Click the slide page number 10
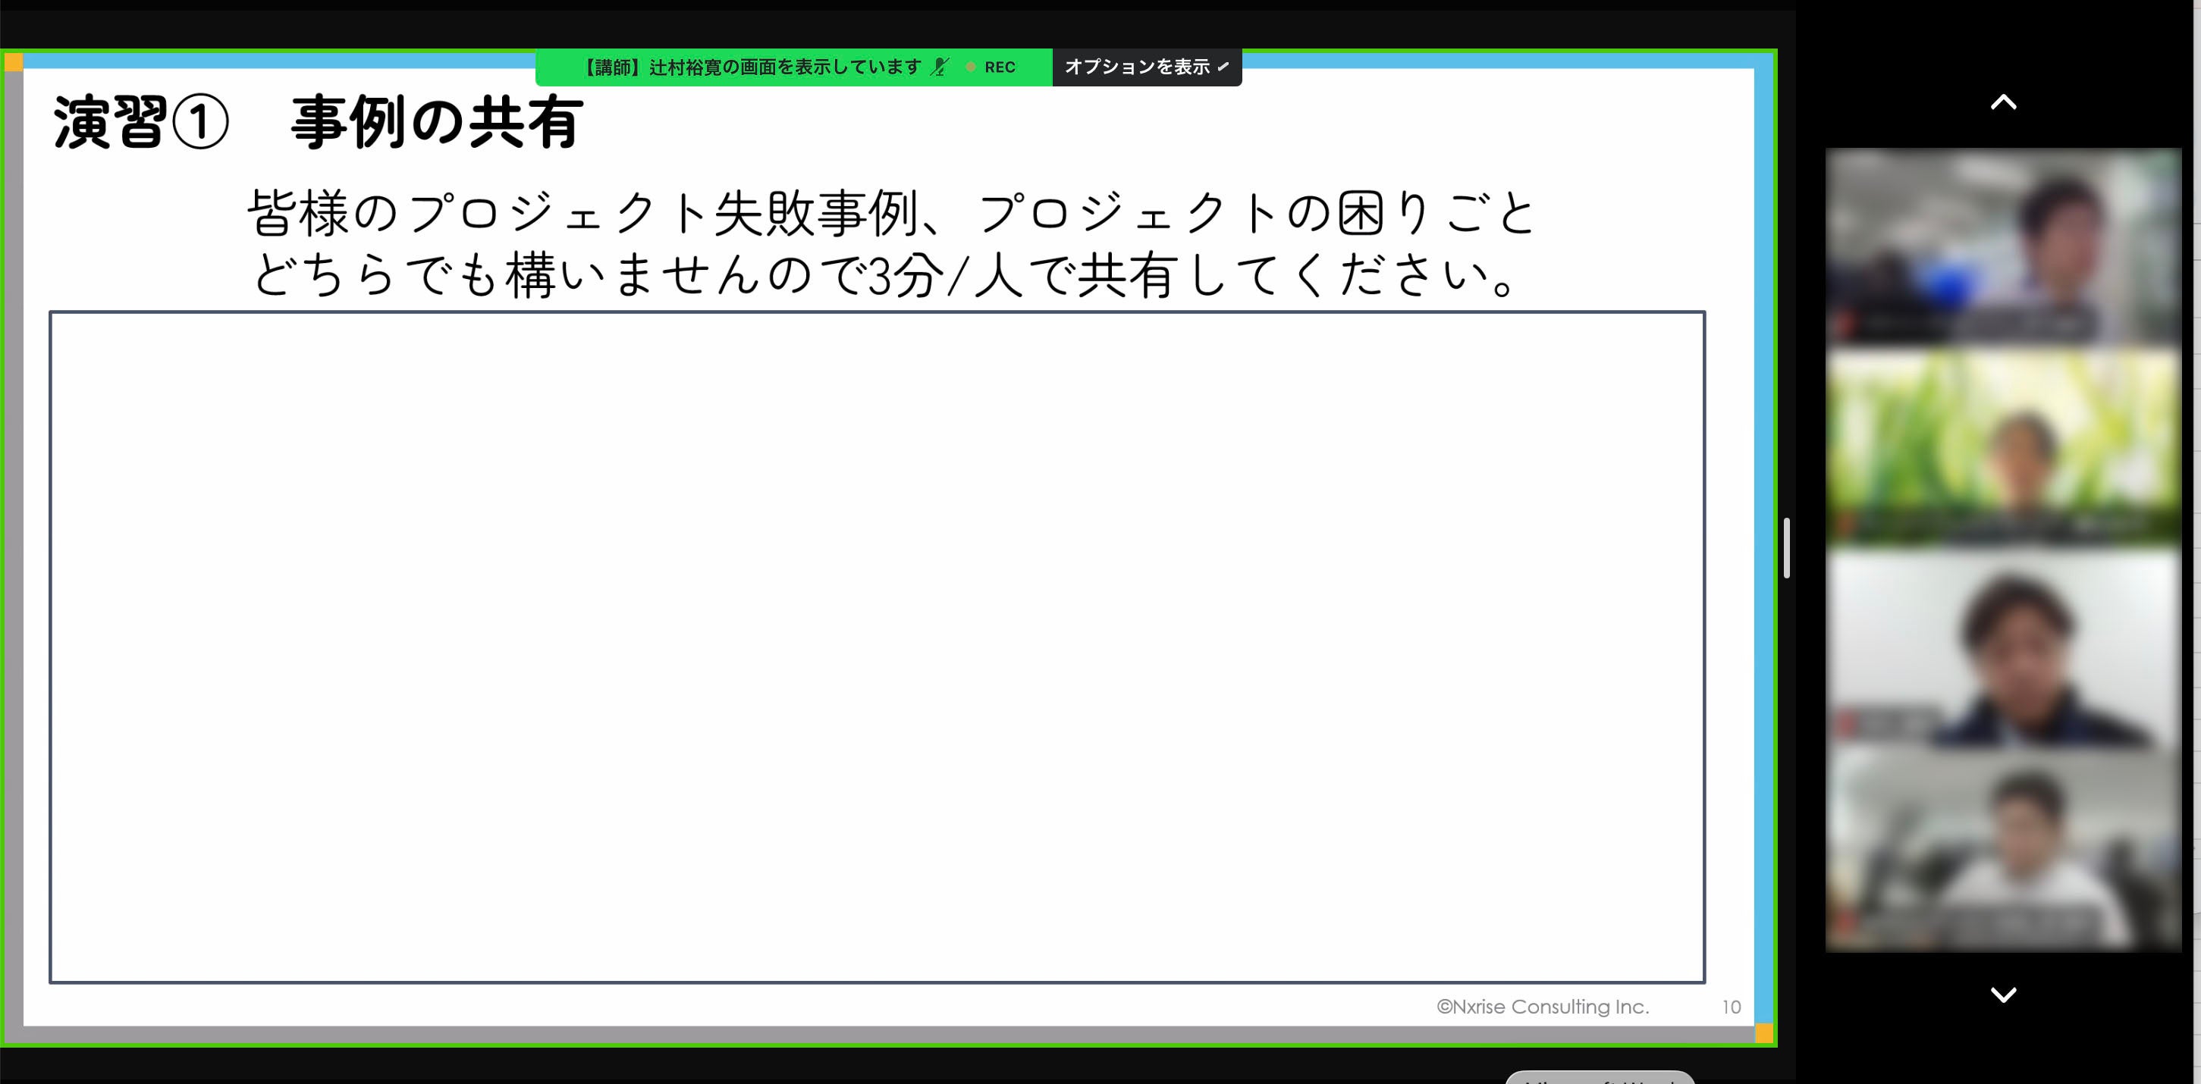 click(1731, 1007)
